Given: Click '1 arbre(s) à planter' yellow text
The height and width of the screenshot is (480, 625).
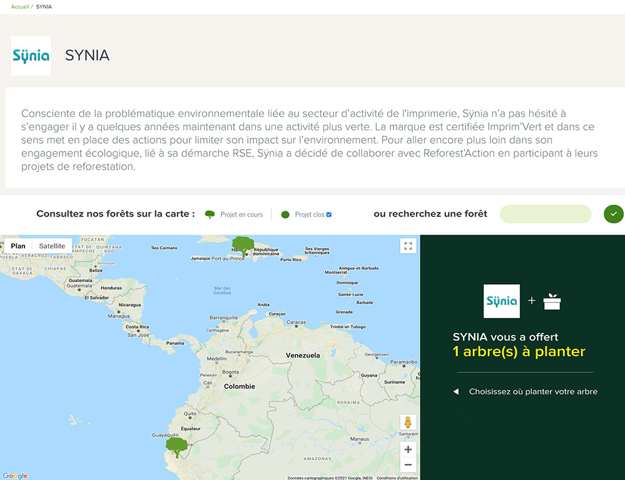Looking at the screenshot, I should [x=519, y=352].
